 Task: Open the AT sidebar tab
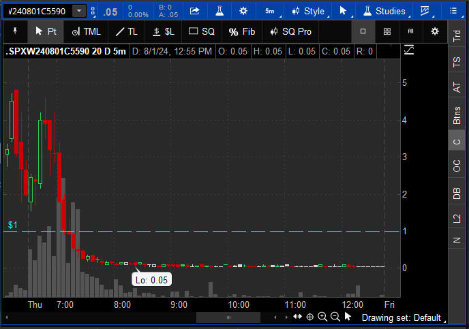pyautogui.click(x=457, y=87)
